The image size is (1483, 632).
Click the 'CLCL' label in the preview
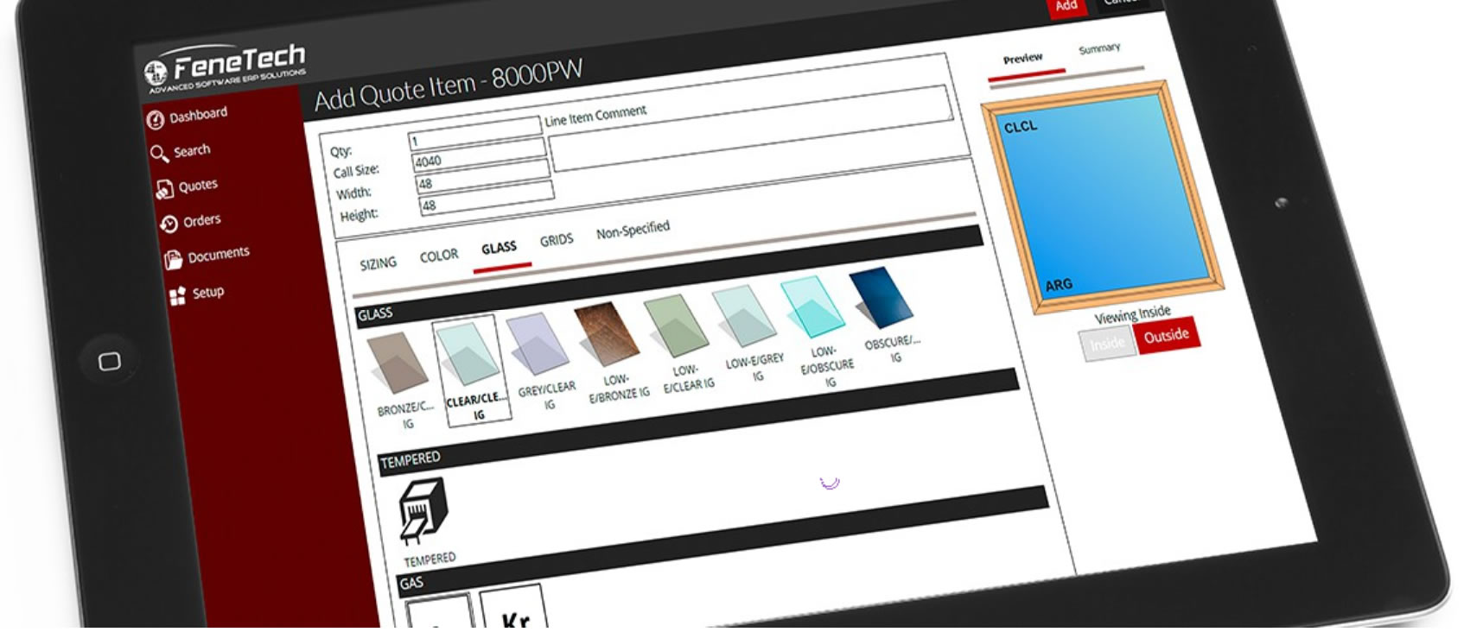click(1020, 127)
